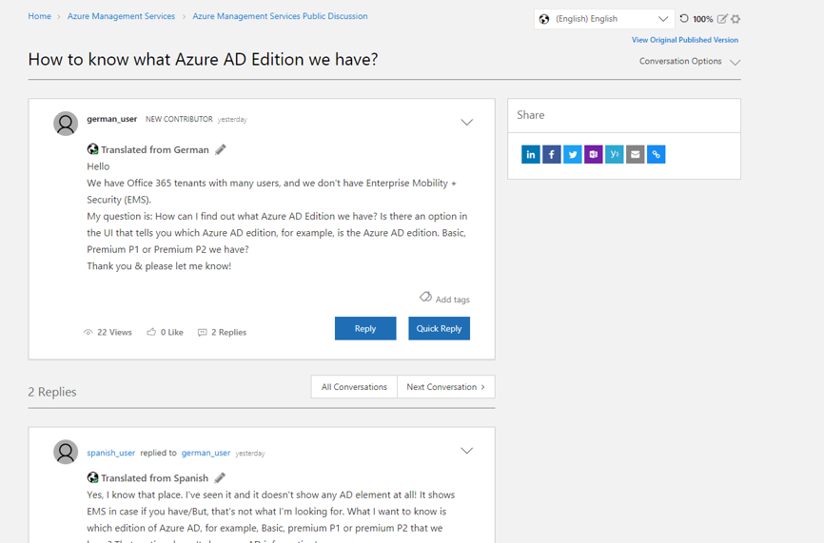The image size is (824, 543).
Task: Click spanish_user avatar image
Action: (66, 452)
